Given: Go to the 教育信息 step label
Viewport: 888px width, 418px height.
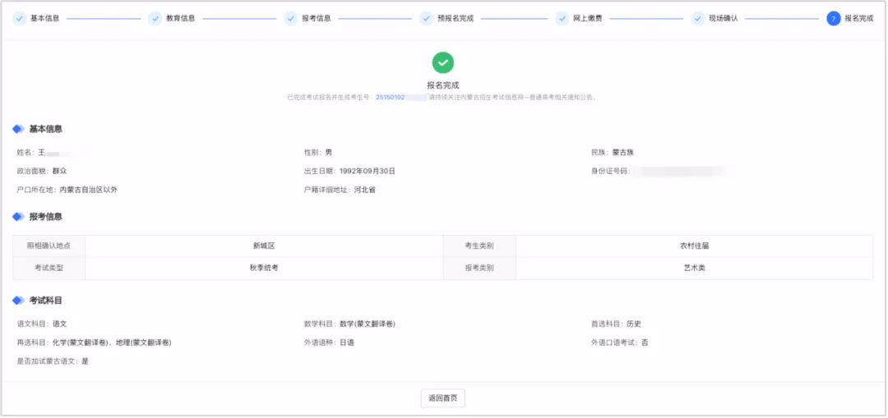Looking at the screenshot, I should (180, 18).
